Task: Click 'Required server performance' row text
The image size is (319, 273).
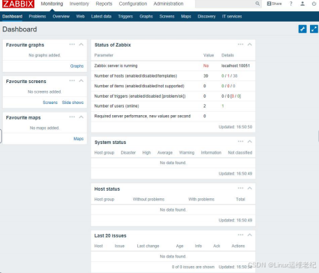Action: 142,116
